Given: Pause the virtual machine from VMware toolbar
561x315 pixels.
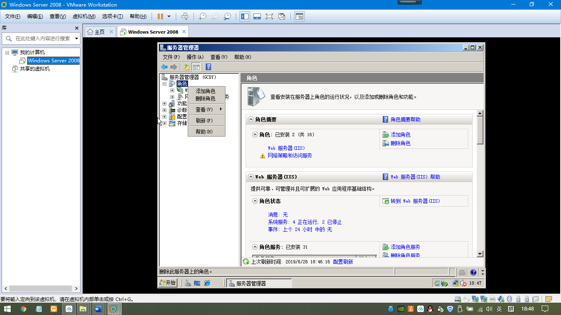Looking at the screenshot, I should point(160,16).
